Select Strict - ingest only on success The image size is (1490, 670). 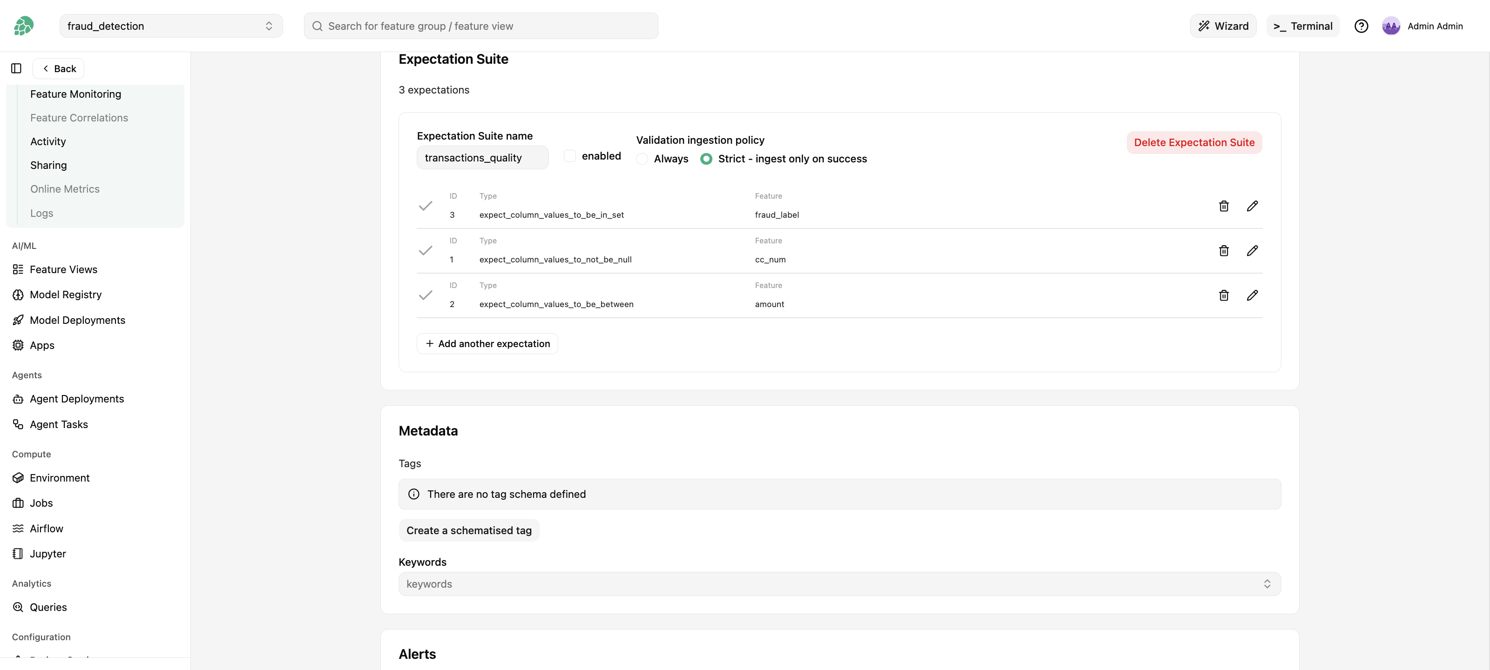pos(706,159)
